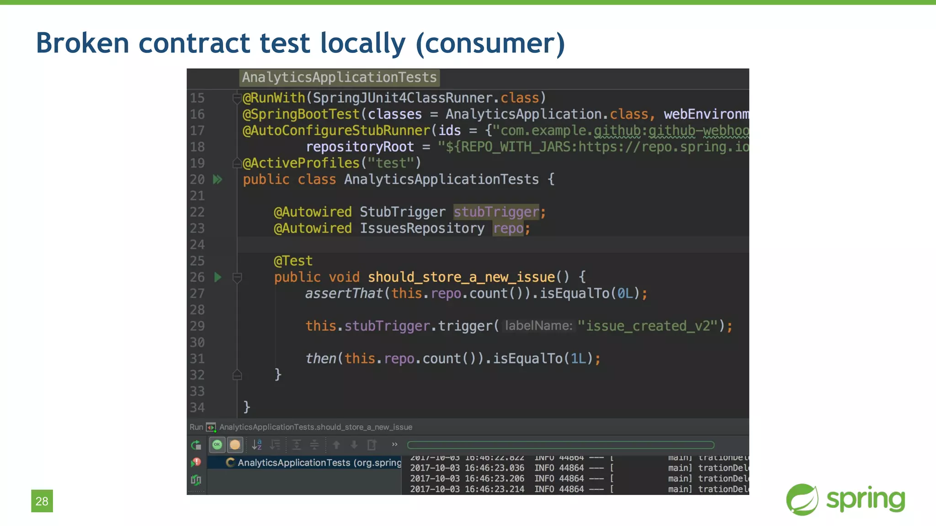Click the Export Test Results icon
The image size is (936, 526).
[x=372, y=445]
